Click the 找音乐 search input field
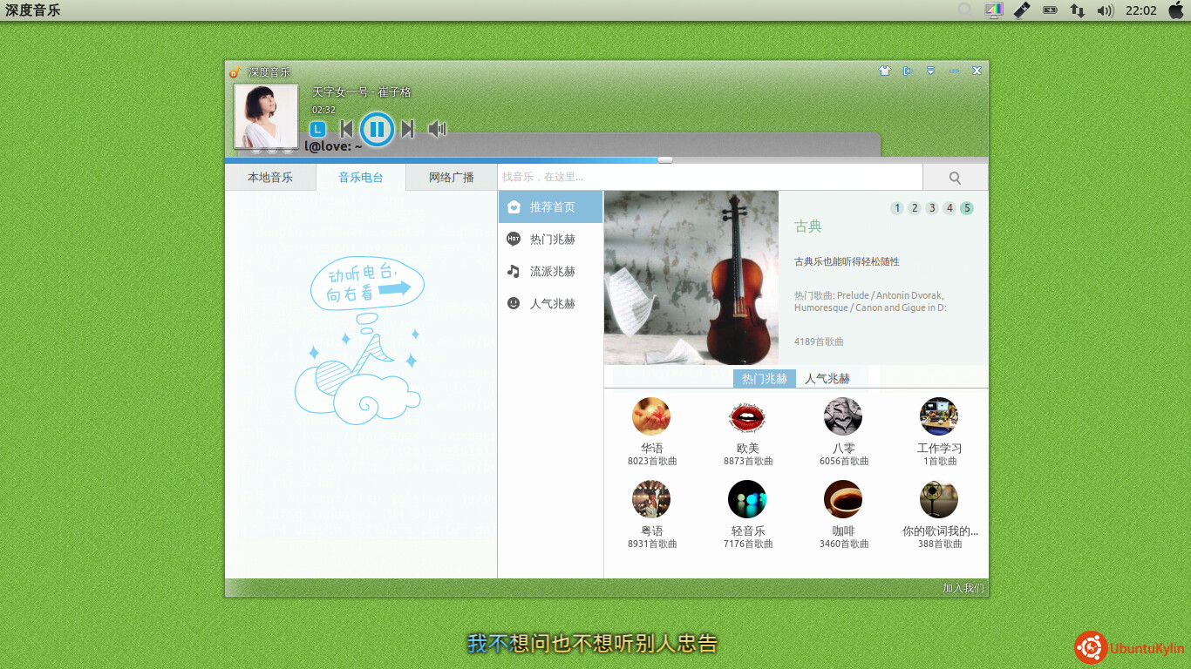Image resolution: width=1191 pixels, height=669 pixels. pyautogui.click(x=710, y=178)
